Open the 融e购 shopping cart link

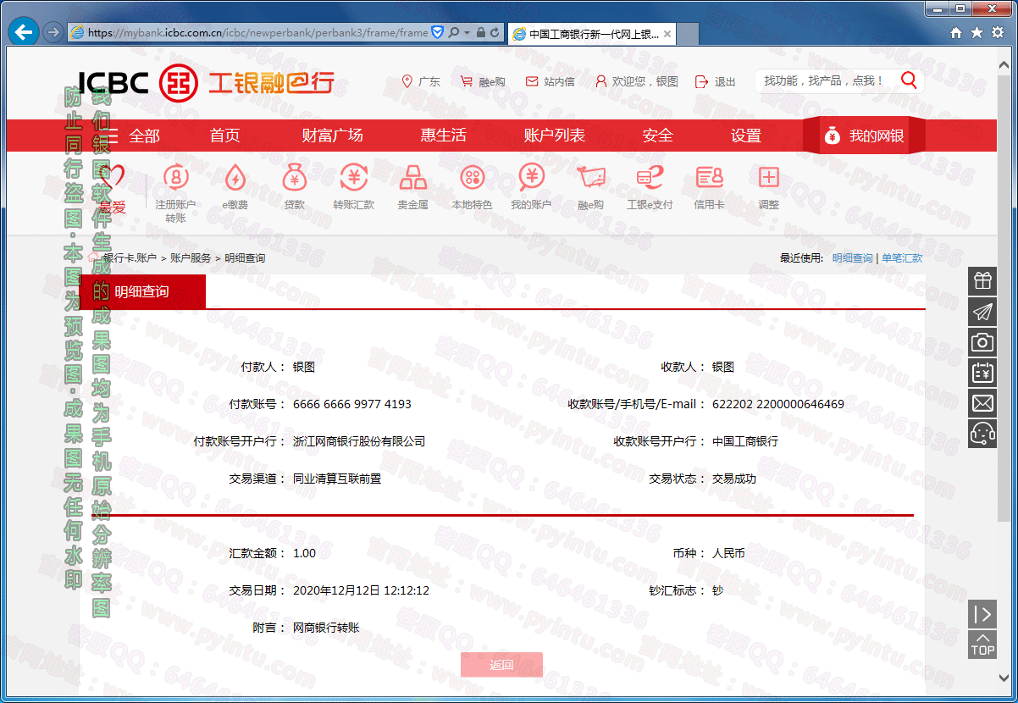(x=483, y=81)
